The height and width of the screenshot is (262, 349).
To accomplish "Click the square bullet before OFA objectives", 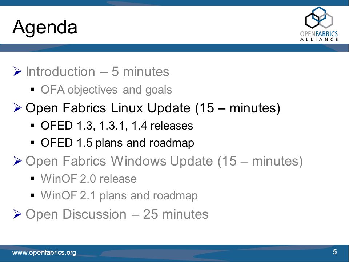I will tap(32, 90).
